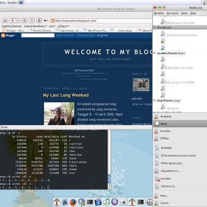This screenshot has width=207, height=207.
Task: Open Getting Started bookmark
Action: [x=11, y=26]
